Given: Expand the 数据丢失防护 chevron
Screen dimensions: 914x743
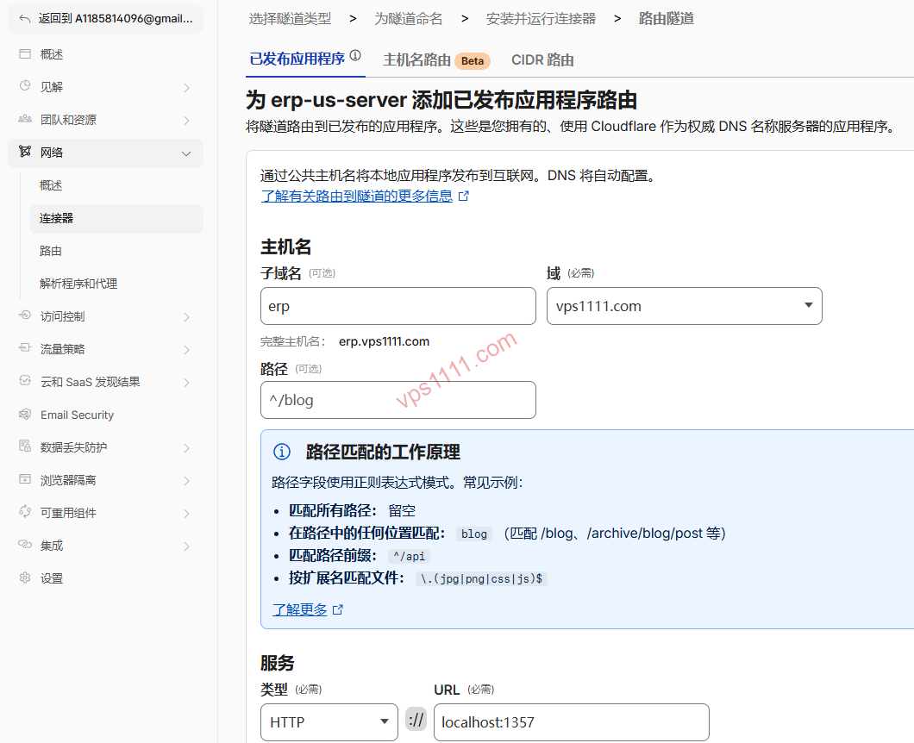Looking at the screenshot, I should pyautogui.click(x=186, y=447).
